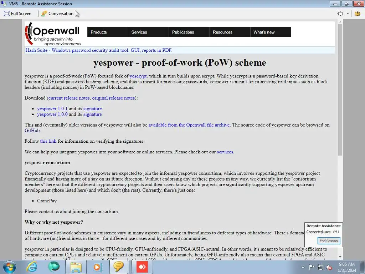Click the display settings monitor icon
Image resolution: width=365 pixels, height=274 pixels.
pos(340,14)
